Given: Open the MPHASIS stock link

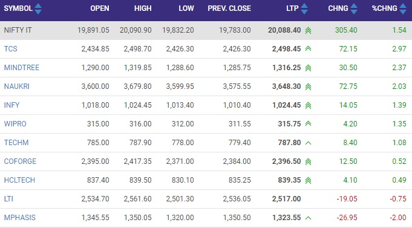Looking at the screenshot, I should tap(20, 218).
